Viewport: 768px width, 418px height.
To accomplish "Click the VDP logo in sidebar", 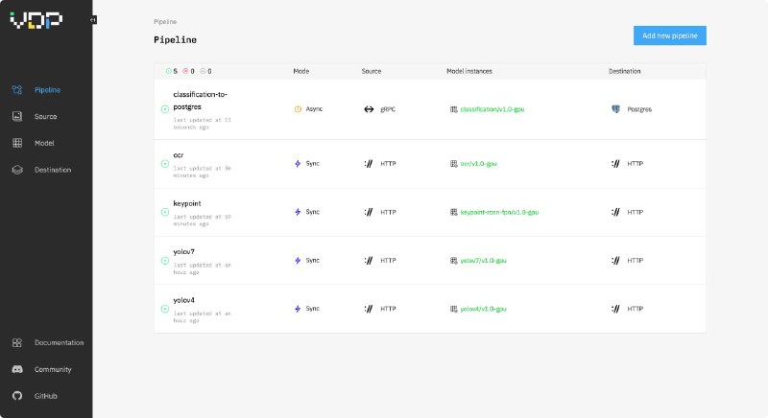I will pos(36,20).
